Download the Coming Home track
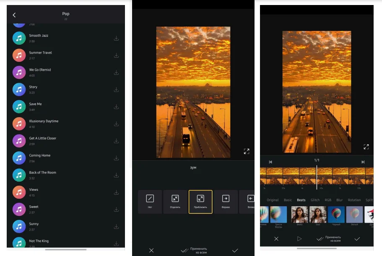 pos(116,158)
